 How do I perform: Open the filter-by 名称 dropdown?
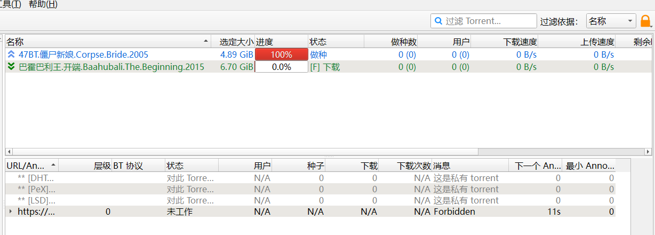[x=611, y=21]
